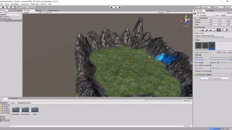
Task: Click the Play button
Action: point(112,7)
